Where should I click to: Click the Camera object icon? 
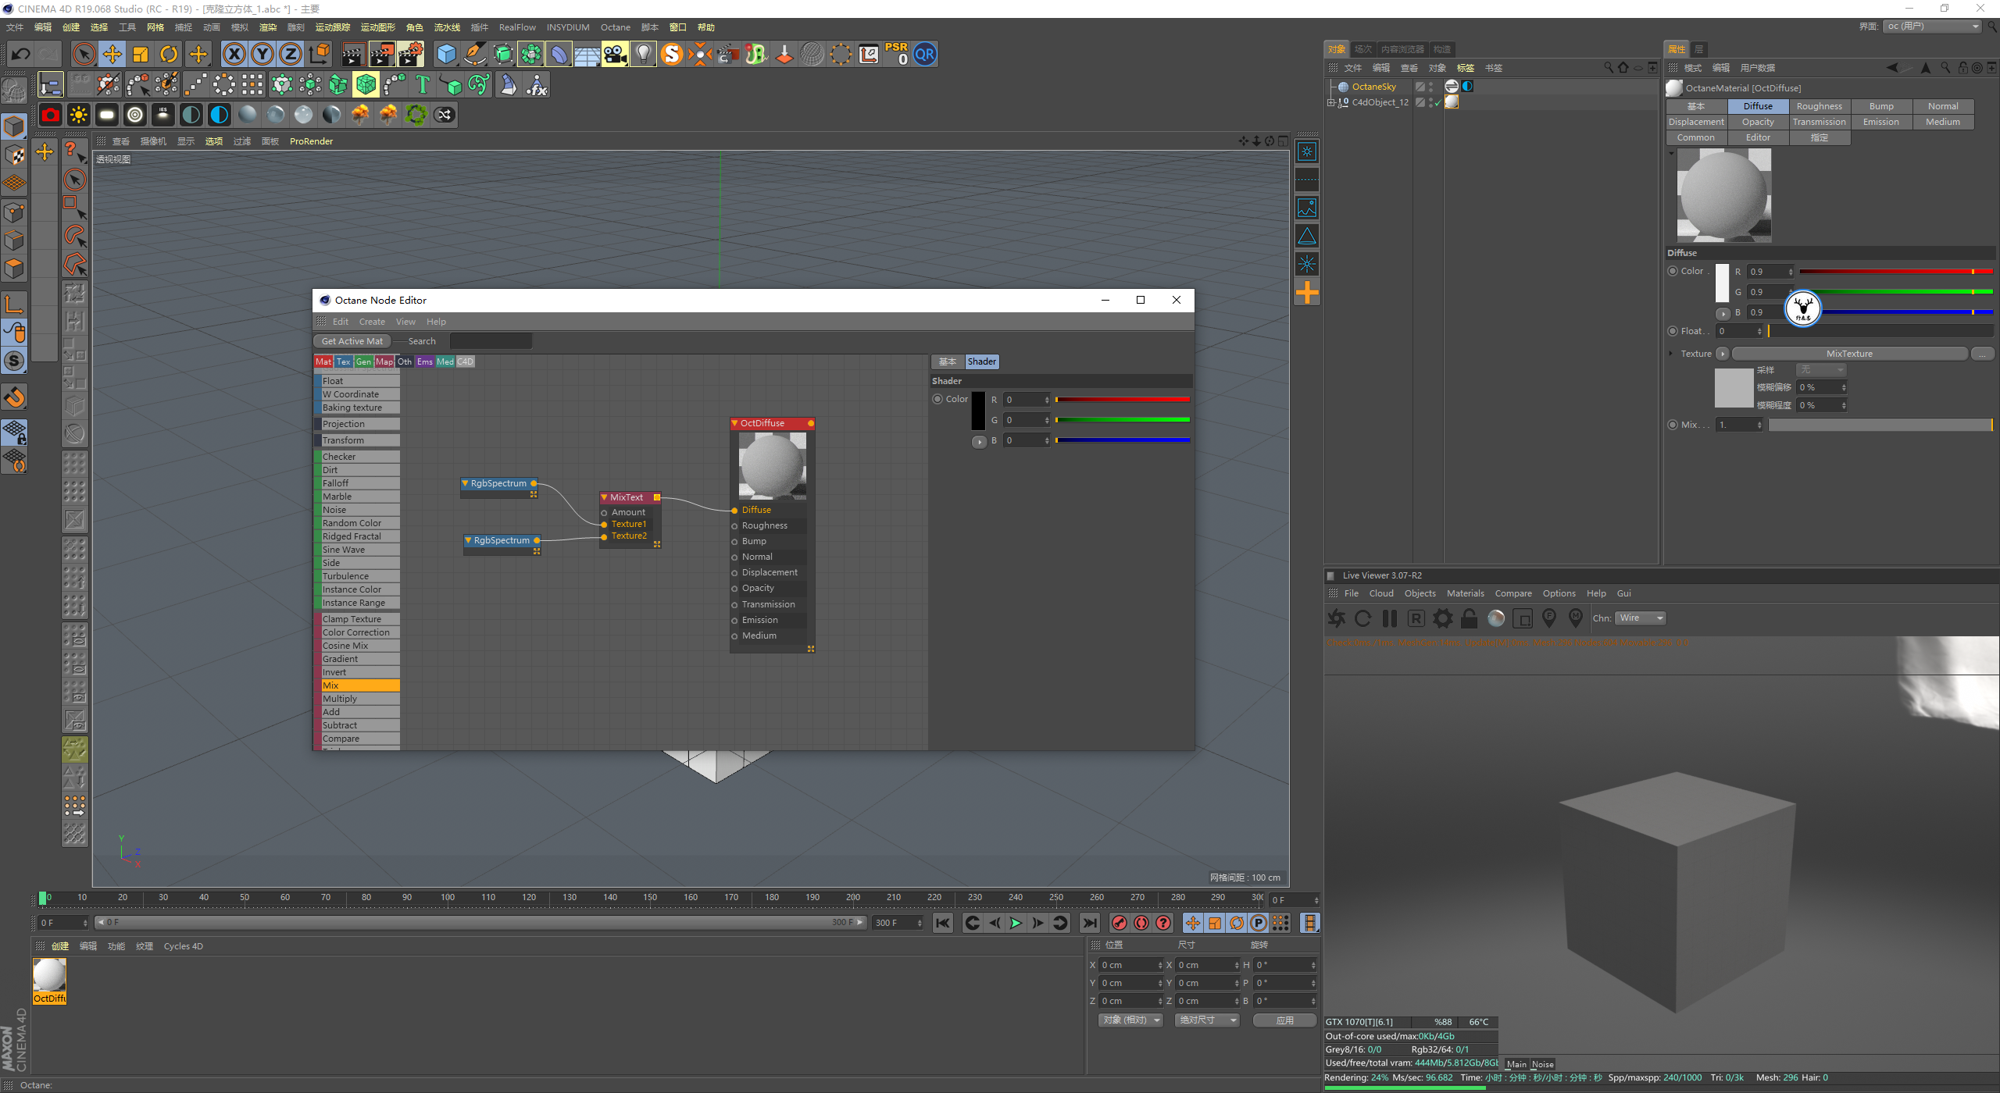(615, 55)
